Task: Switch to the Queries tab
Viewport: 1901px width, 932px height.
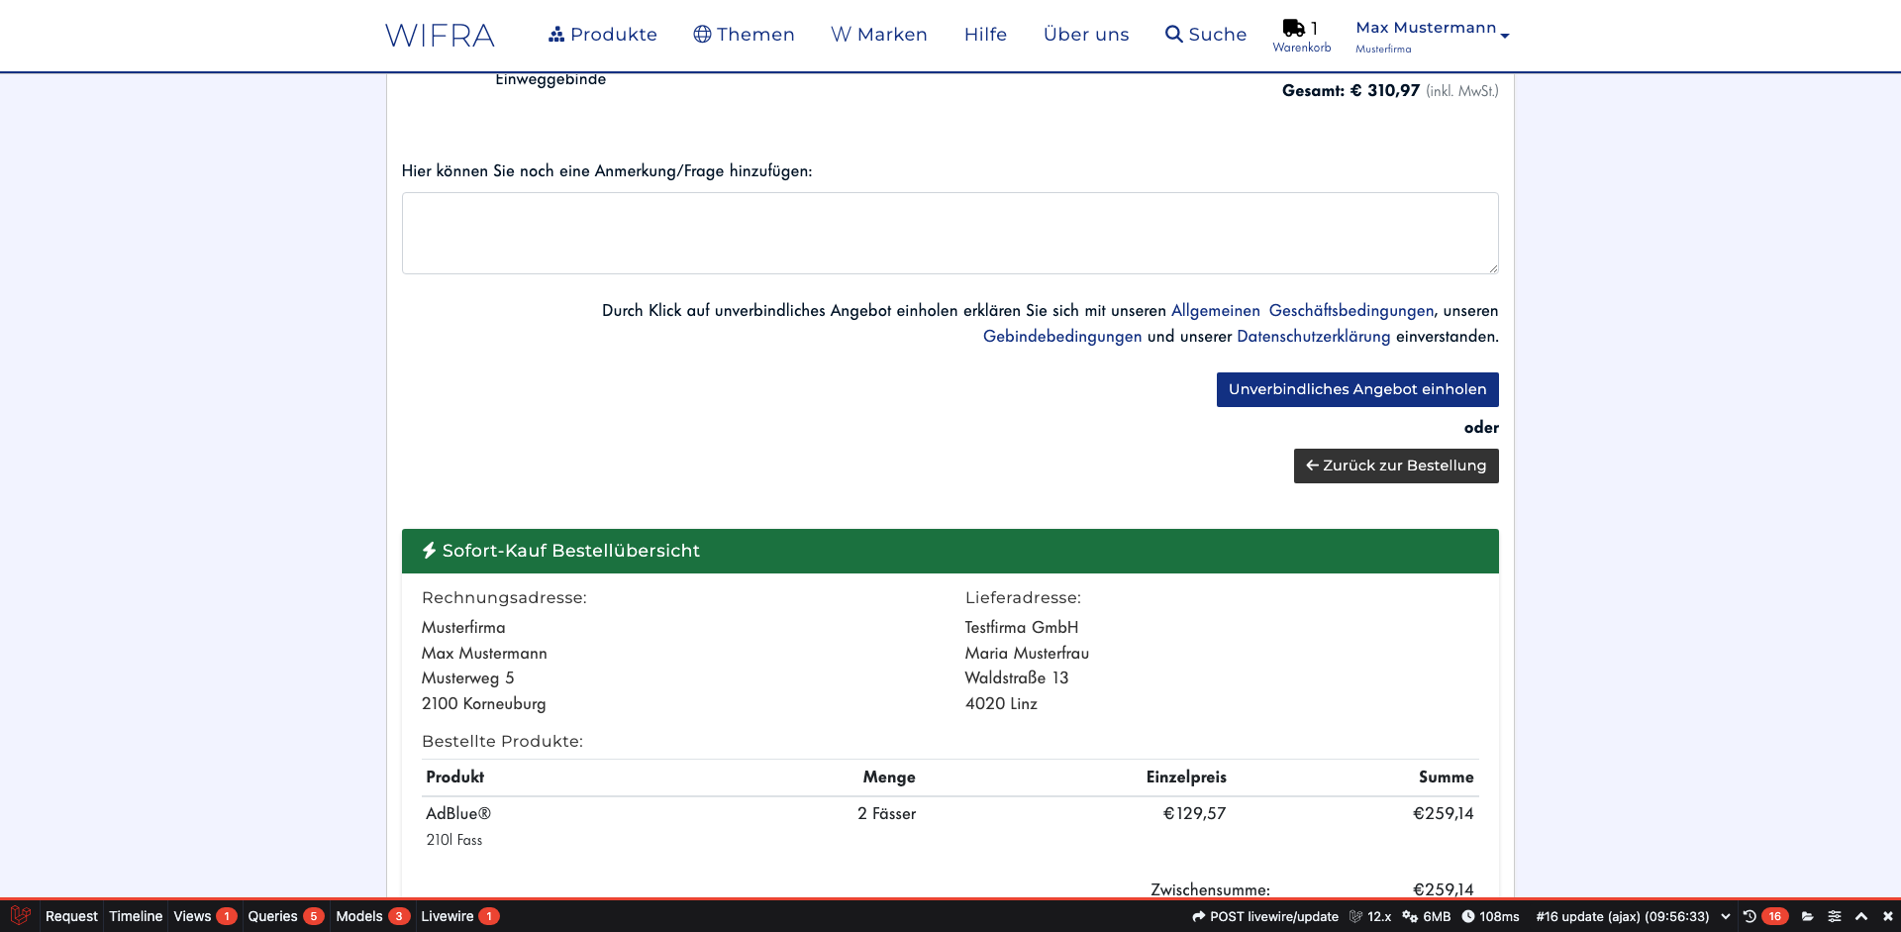Action: click(284, 916)
